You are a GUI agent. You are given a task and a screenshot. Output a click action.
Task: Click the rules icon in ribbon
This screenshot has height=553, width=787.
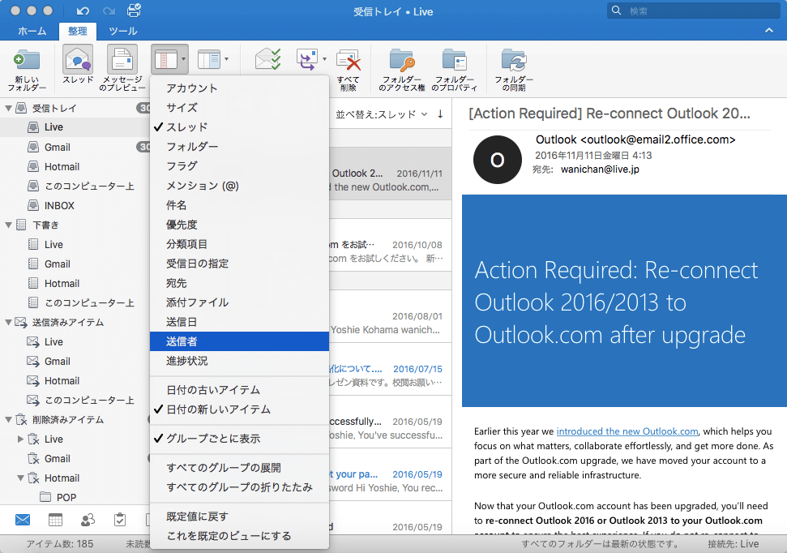pyautogui.click(x=307, y=59)
